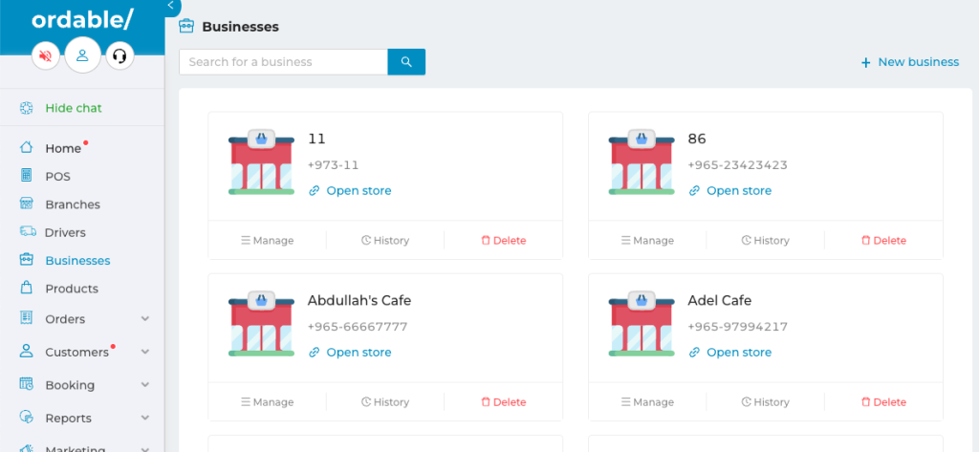Click the Reports chart icon
Viewport: 979px width, 452px height.
[26, 417]
